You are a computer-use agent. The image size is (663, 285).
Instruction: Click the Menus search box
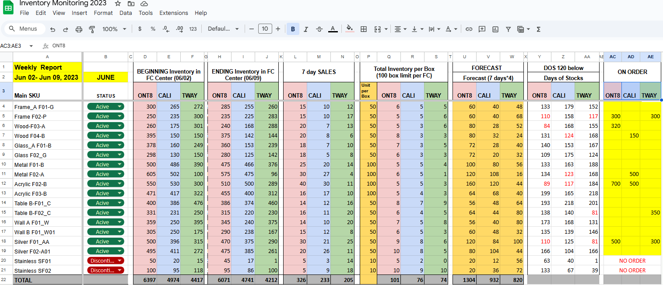coord(25,29)
